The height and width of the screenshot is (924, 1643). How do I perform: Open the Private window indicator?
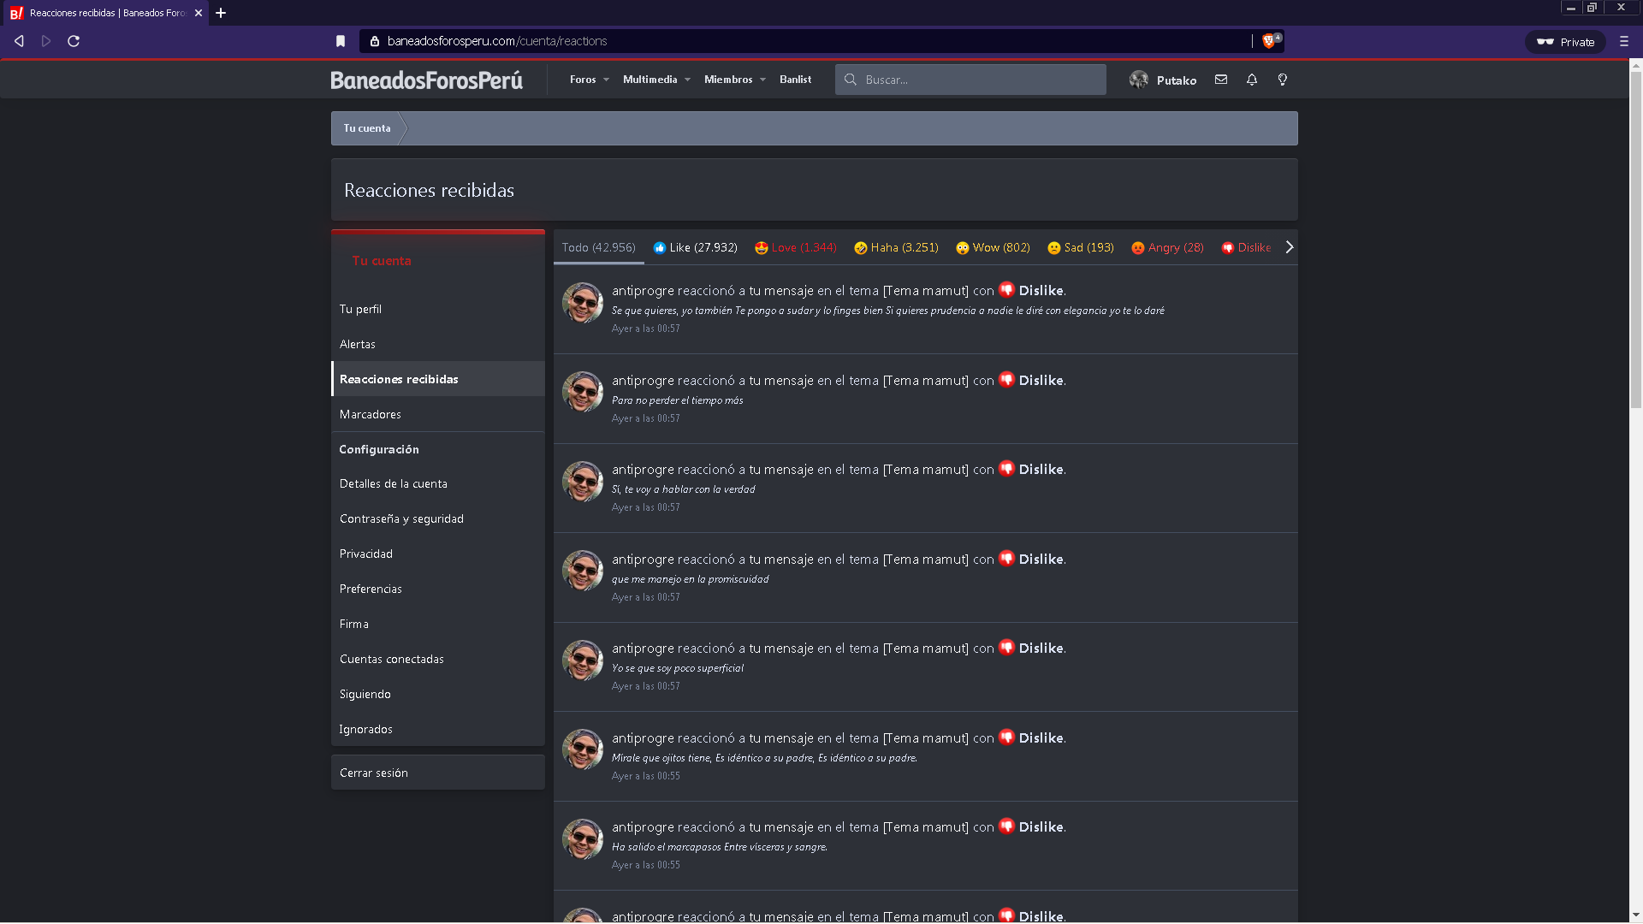(1565, 42)
